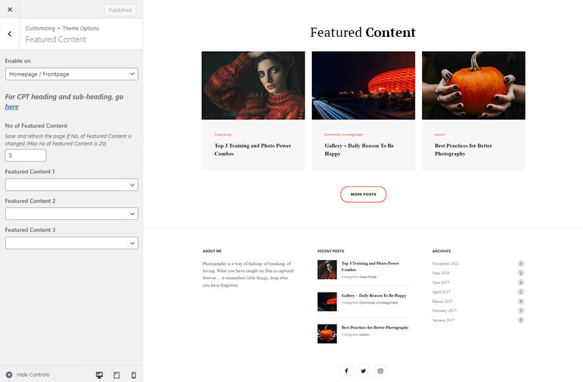Open the Featured Content 1 dropdown
The width and height of the screenshot is (583, 382).
click(71, 184)
